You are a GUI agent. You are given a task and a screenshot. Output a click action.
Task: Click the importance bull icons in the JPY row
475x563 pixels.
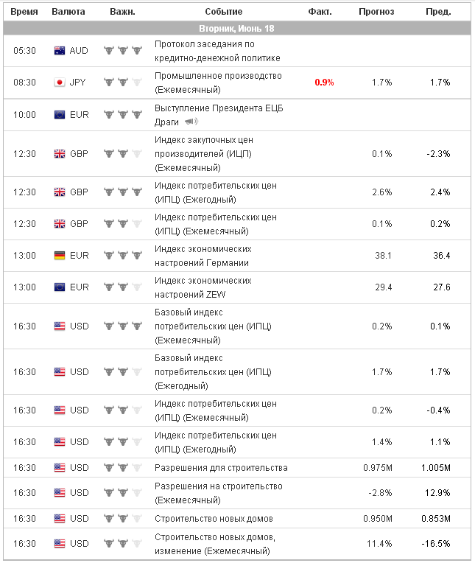(x=122, y=83)
